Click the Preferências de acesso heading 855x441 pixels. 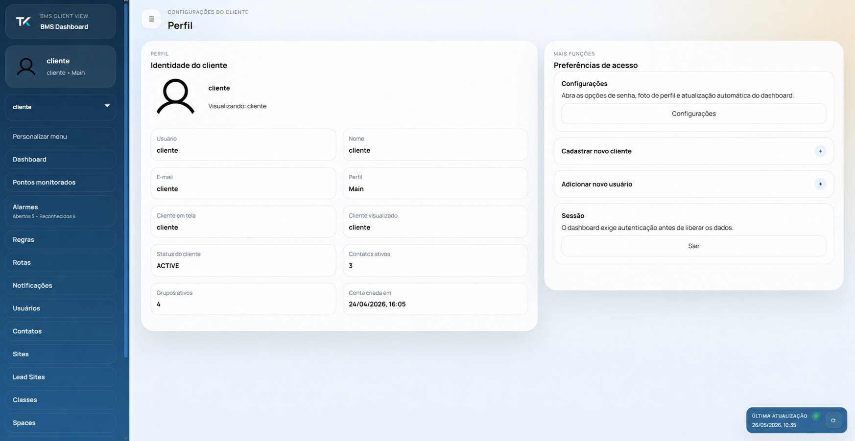click(x=595, y=66)
